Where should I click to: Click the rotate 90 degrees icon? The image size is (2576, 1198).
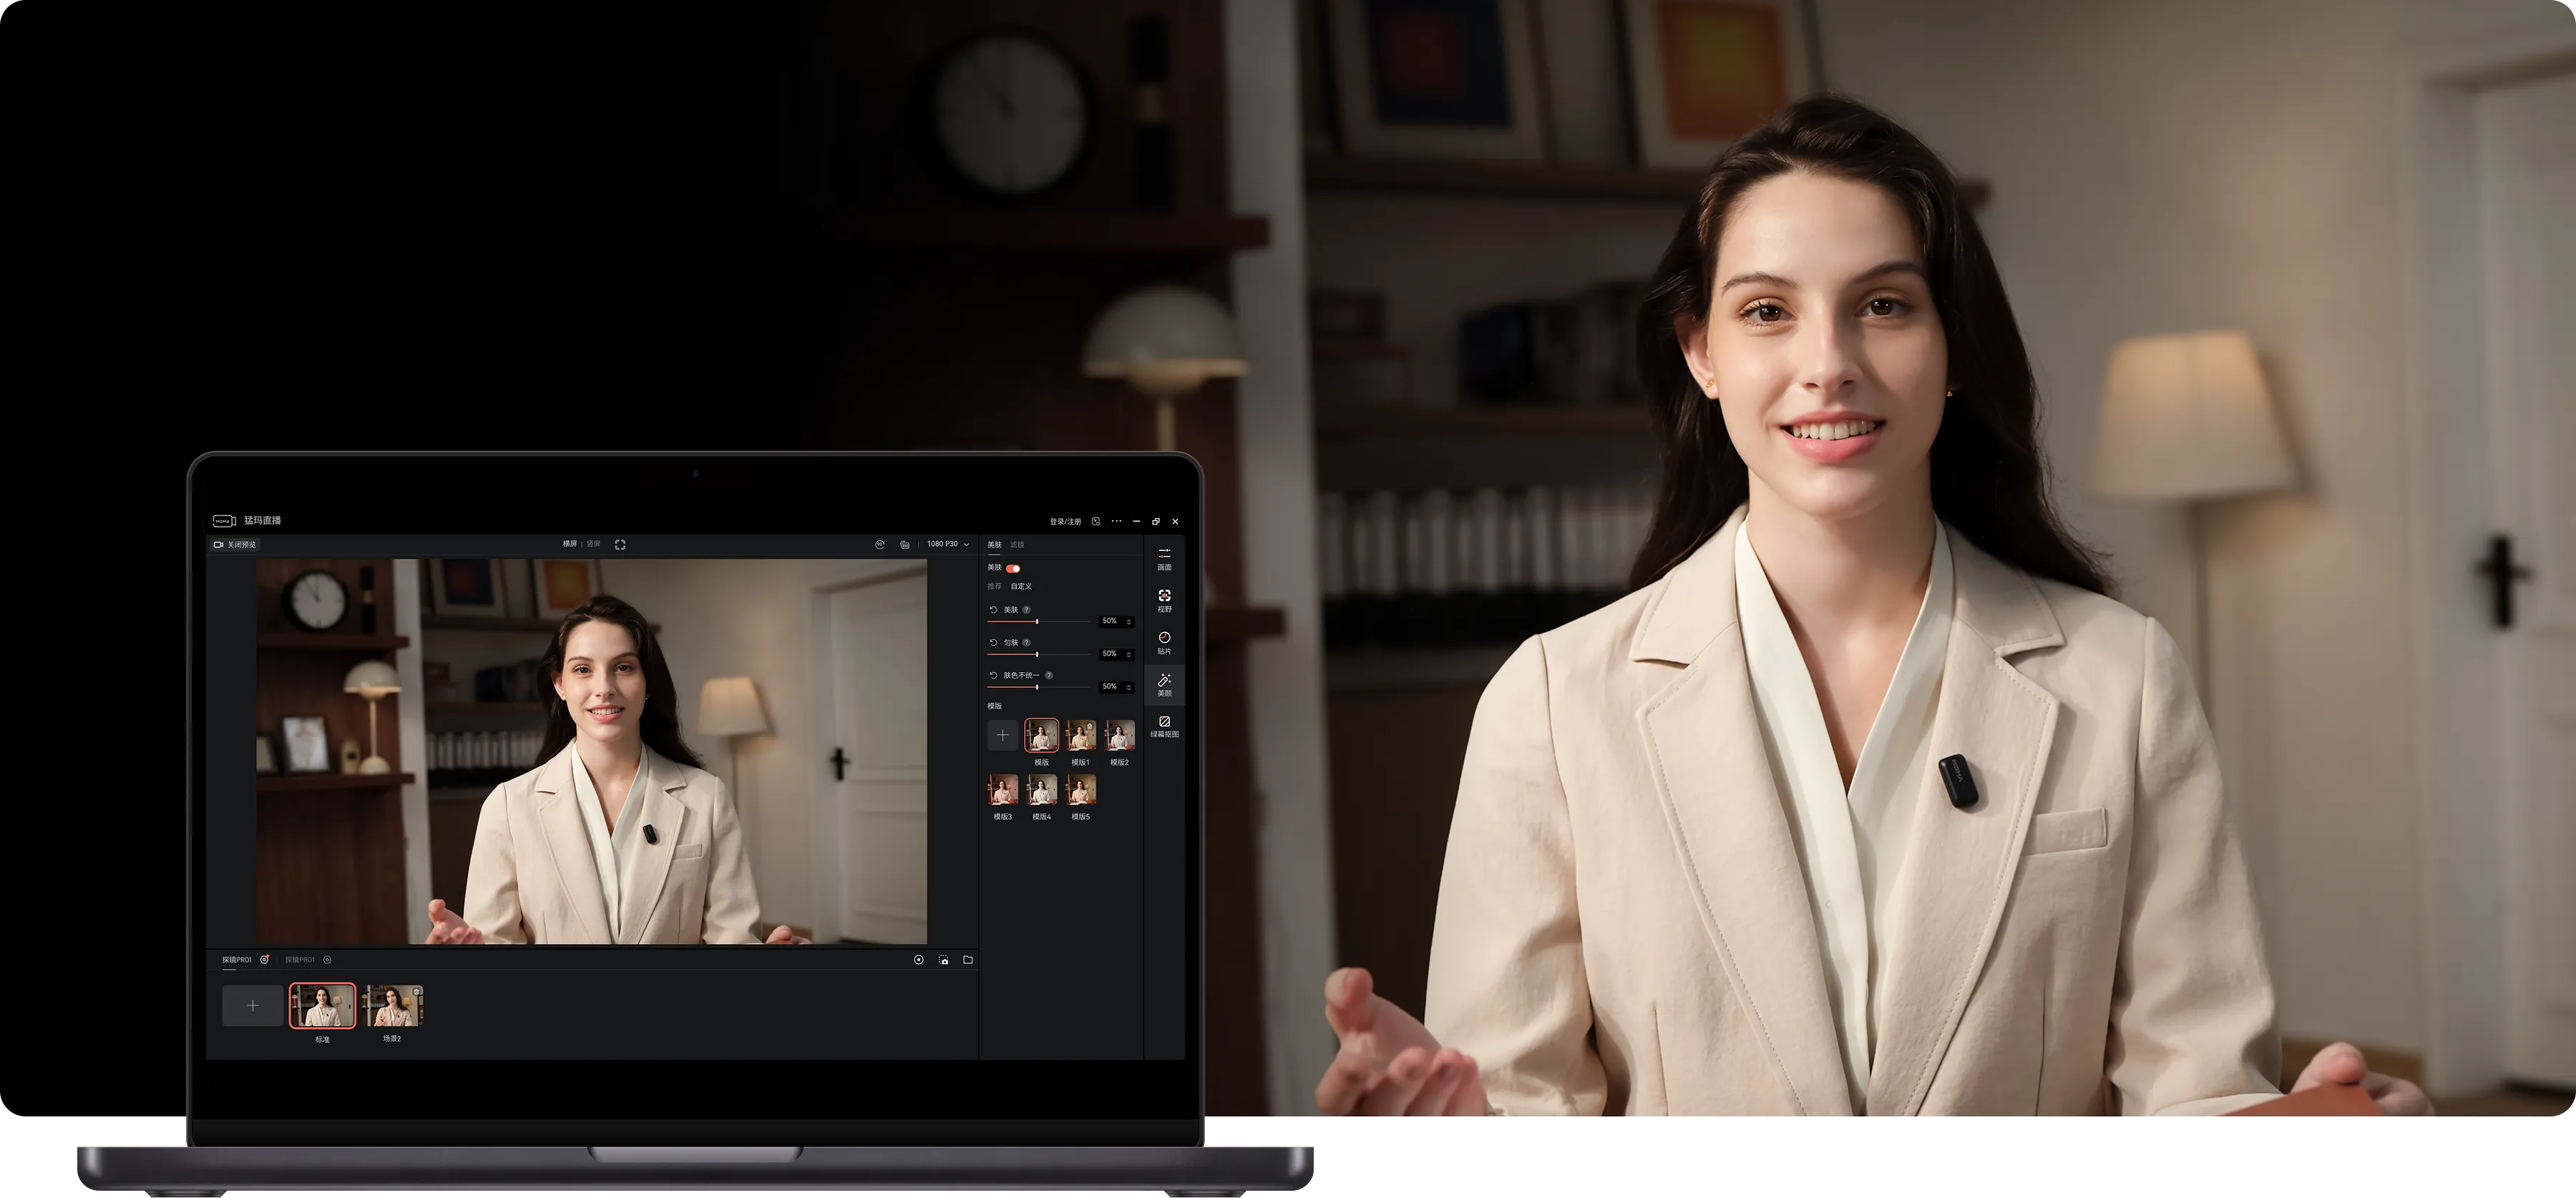point(880,545)
